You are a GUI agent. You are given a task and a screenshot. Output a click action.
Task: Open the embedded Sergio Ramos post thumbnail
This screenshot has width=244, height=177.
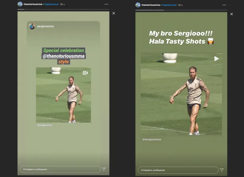pyautogui.click(x=63, y=95)
